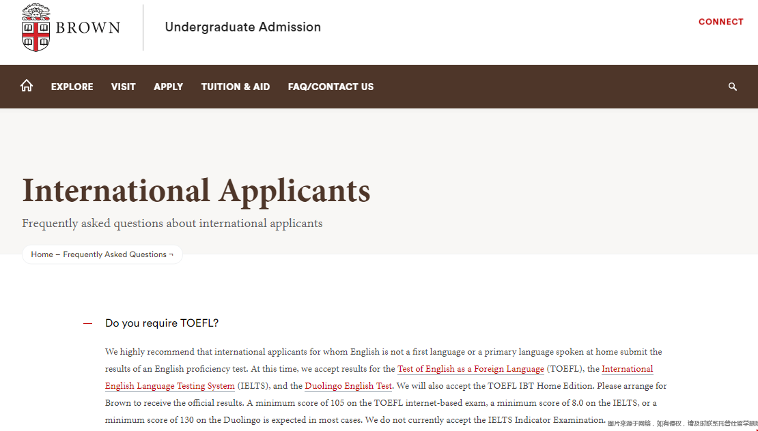Click the 'Do you require TOEFL?' question text
The image size is (758, 431).
pos(162,323)
